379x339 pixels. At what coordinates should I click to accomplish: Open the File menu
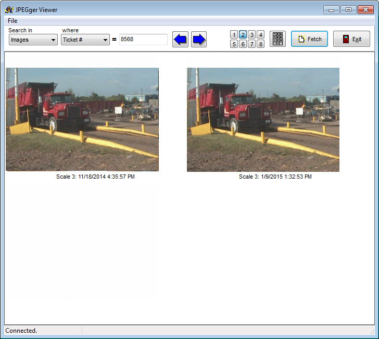[12, 21]
